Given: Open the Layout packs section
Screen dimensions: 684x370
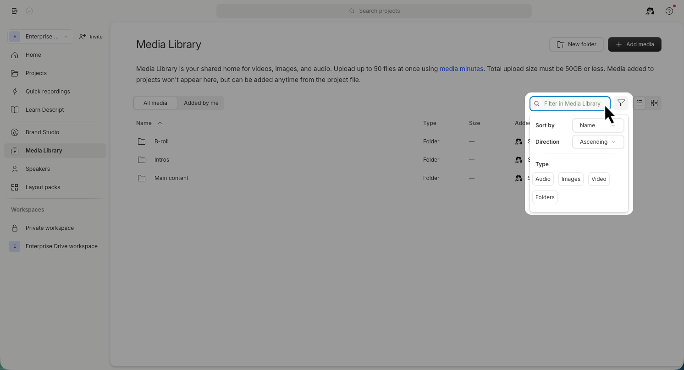Looking at the screenshot, I should coord(43,187).
